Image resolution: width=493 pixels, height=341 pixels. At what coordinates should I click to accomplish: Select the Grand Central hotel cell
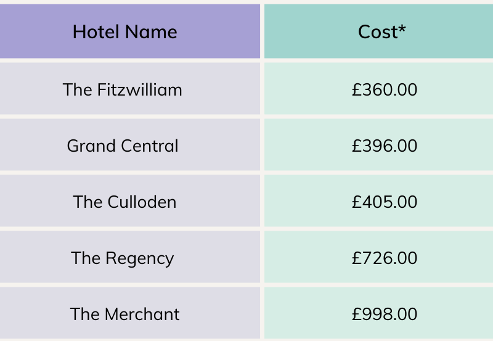123,146
